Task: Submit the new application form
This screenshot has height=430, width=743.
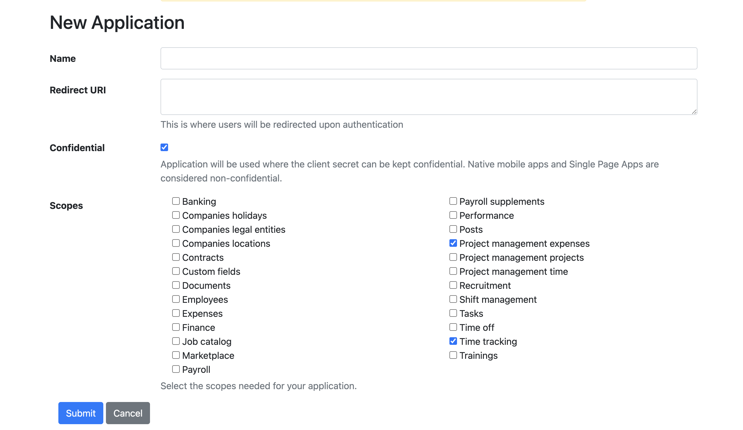Action: point(81,413)
